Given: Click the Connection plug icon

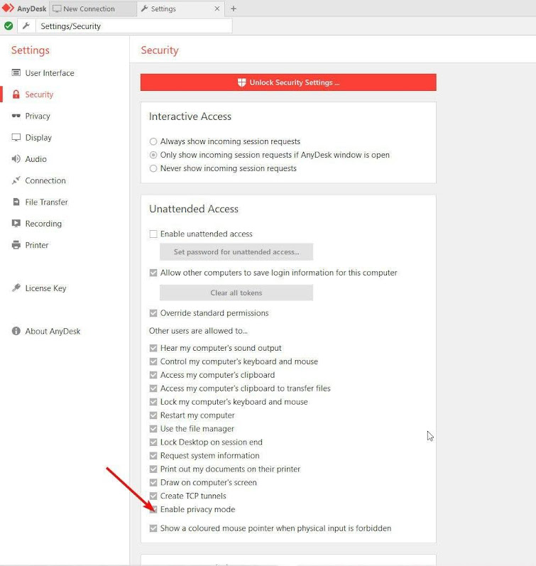Looking at the screenshot, I should pyautogui.click(x=16, y=180).
